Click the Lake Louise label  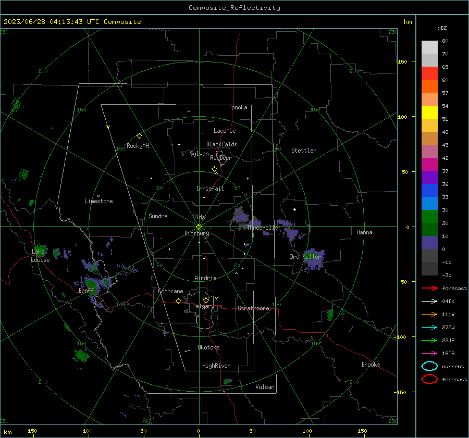click(40, 256)
